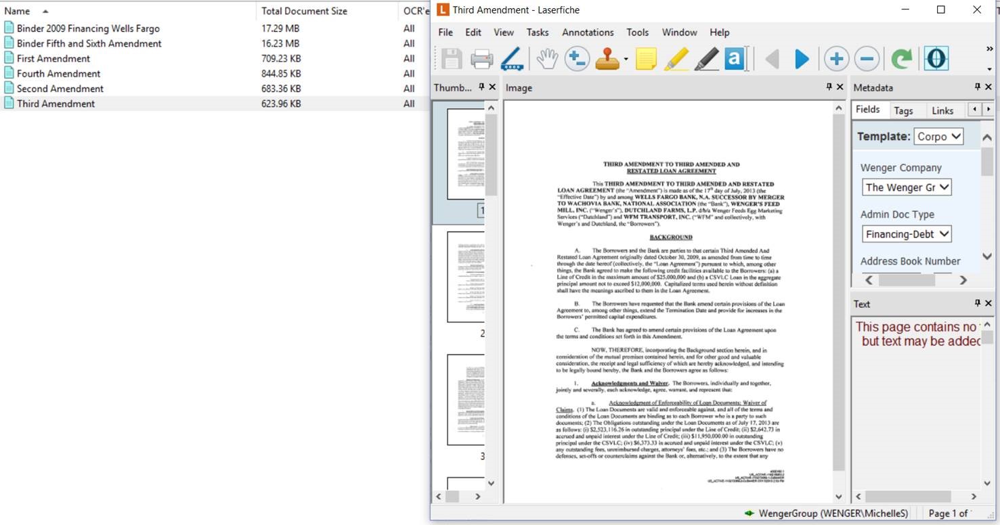Toggle the Text pane pin
1000x525 pixels.
(x=978, y=304)
